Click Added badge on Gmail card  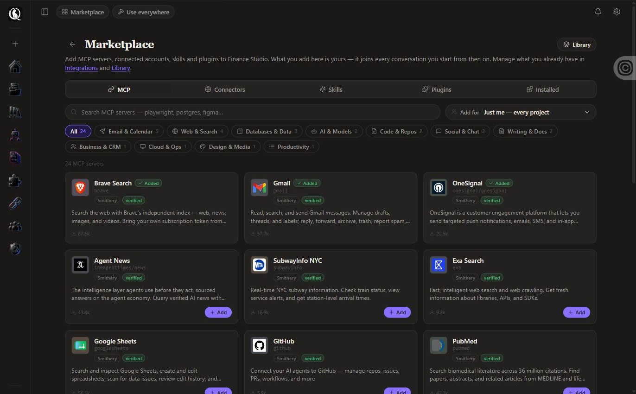coord(307,183)
